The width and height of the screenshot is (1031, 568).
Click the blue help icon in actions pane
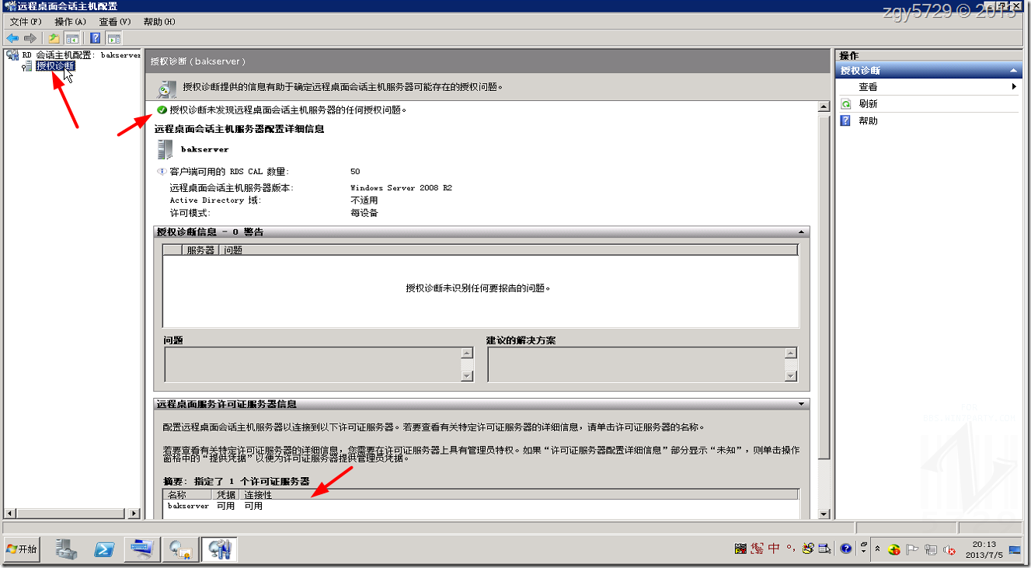tap(846, 121)
